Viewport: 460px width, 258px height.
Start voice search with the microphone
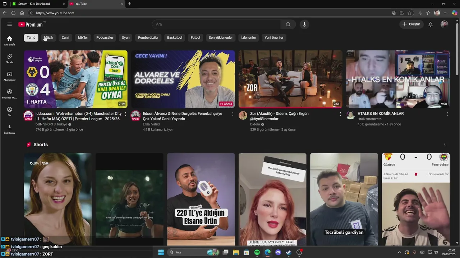click(x=304, y=24)
